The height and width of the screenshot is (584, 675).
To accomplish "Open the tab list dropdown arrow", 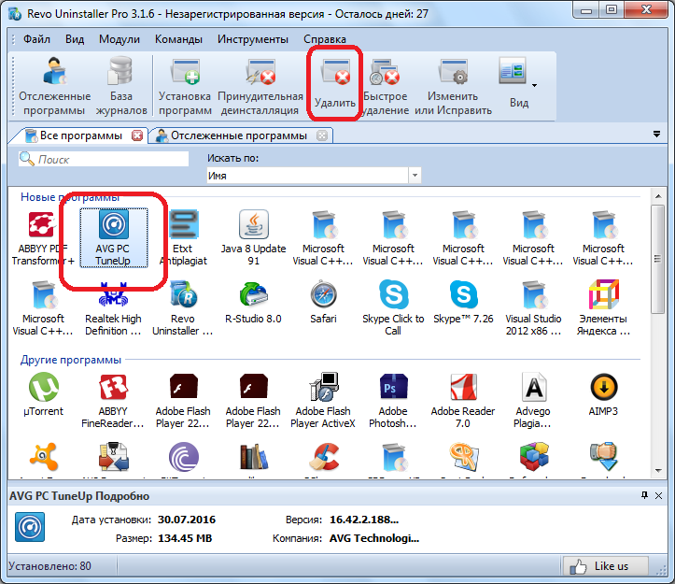I will pos(656,134).
